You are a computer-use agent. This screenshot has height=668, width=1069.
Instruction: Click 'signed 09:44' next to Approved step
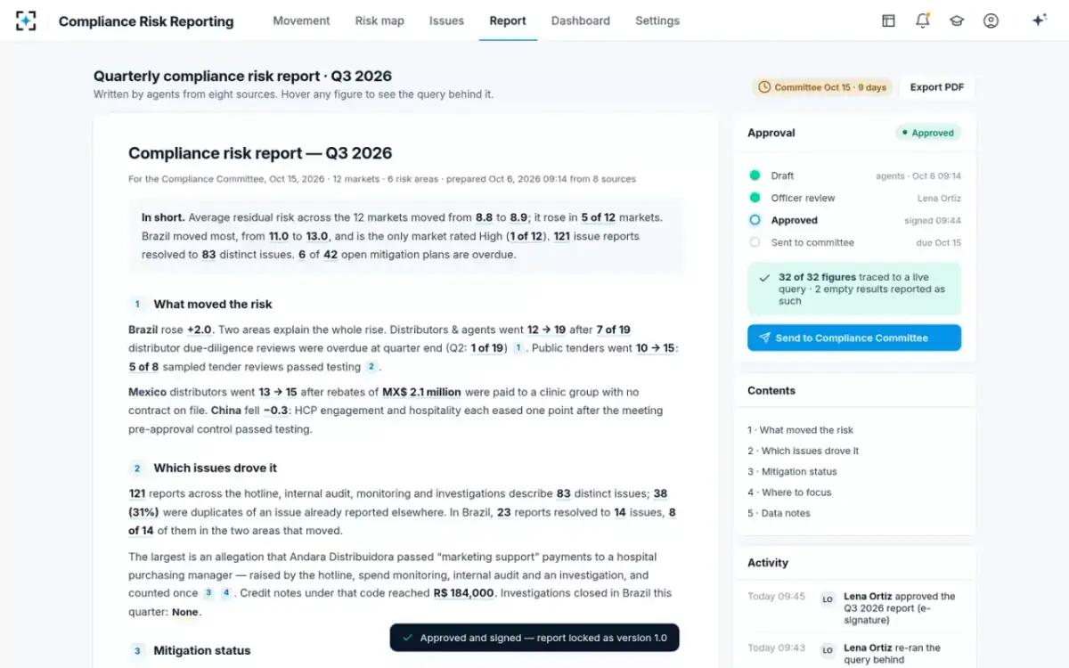(x=933, y=220)
